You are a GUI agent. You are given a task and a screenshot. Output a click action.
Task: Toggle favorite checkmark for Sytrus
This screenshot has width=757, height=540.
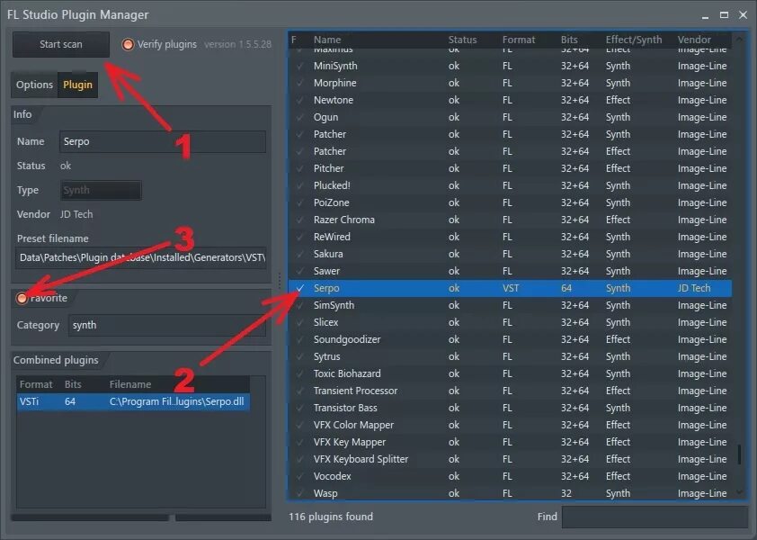(x=299, y=356)
